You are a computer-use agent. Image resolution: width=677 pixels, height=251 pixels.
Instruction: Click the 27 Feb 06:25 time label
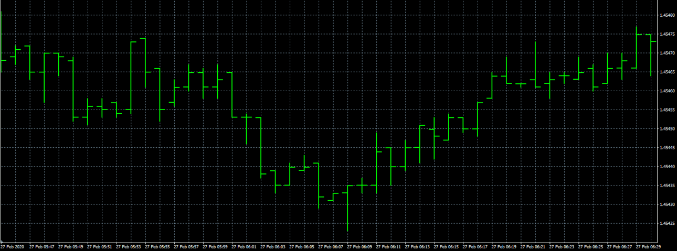coord(590,247)
